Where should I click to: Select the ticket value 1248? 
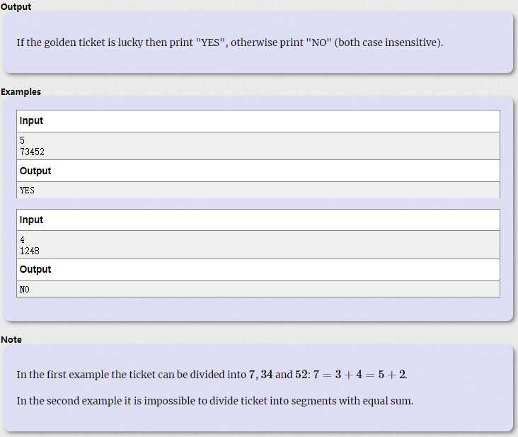click(x=30, y=251)
